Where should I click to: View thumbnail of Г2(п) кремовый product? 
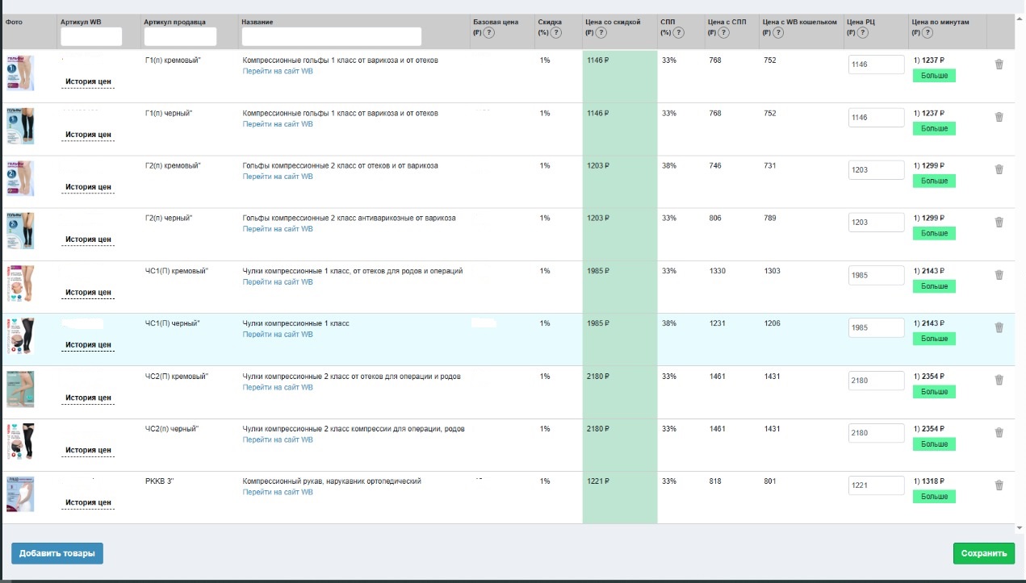point(20,178)
